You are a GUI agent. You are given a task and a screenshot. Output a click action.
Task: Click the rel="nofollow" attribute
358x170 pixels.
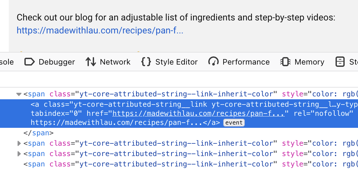[323, 114]
